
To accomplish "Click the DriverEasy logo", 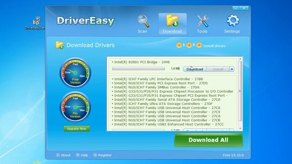I will [85, 20].
